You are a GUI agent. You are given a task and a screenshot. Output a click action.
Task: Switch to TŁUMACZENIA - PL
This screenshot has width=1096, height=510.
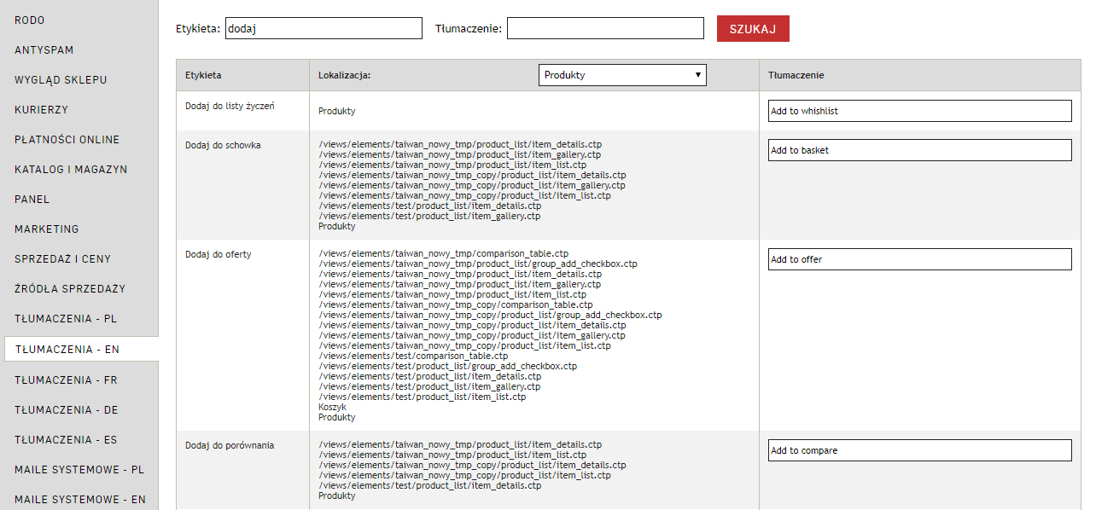tap(66, 319)
